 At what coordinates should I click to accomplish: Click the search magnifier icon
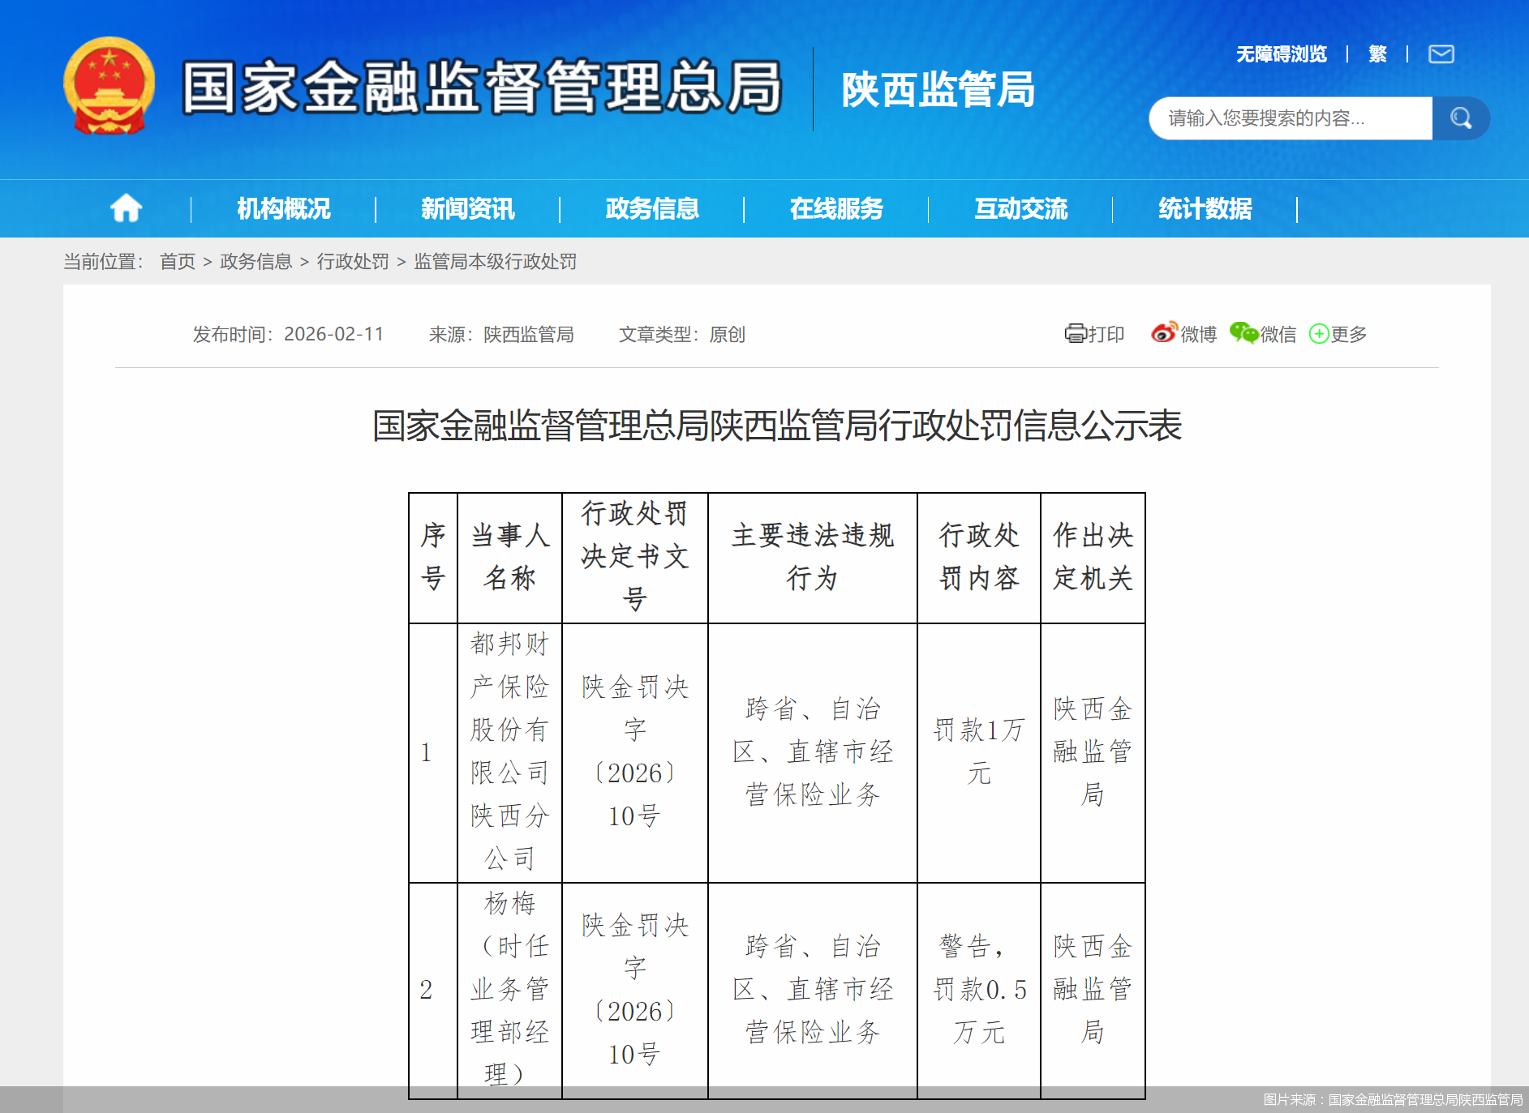click(1461, 118)
